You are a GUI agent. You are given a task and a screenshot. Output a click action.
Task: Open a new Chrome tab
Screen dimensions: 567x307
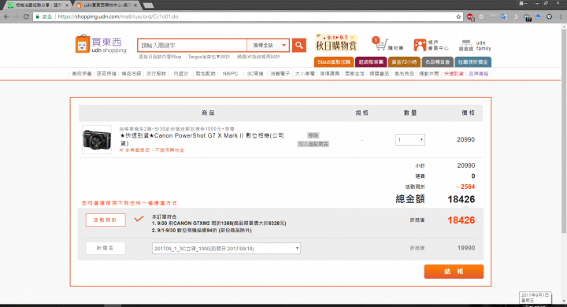148,6
